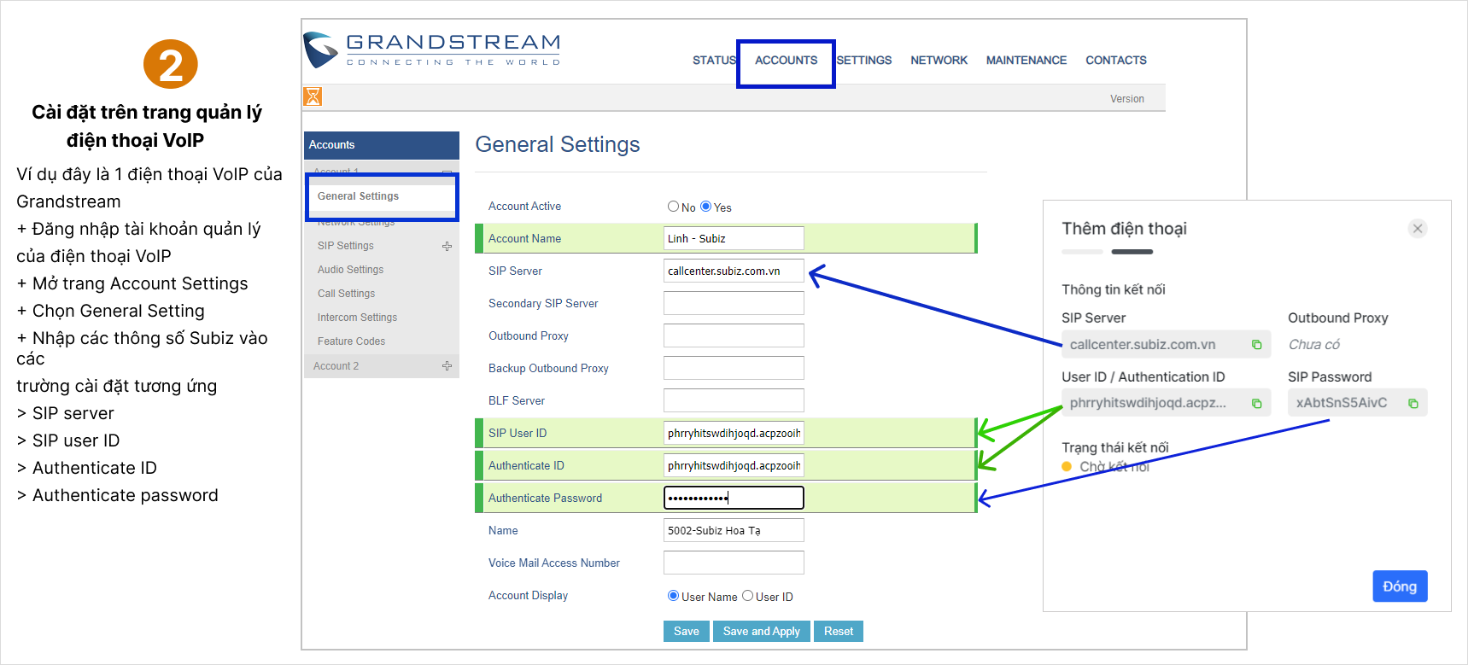
Task: Collapse the Account 1 section
Action: tap(447, 172)
